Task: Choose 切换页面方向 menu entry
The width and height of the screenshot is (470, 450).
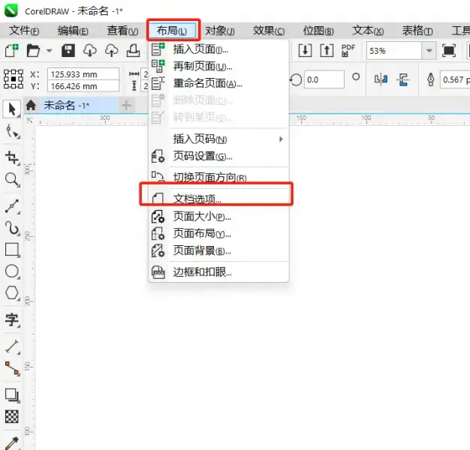Action: (218, 177)
